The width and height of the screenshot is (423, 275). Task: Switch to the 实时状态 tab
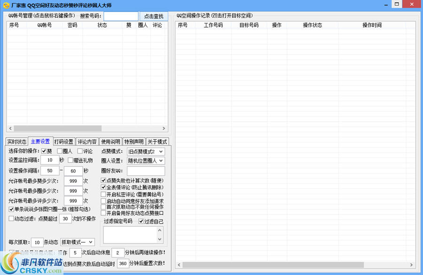pyautogui.click(x=17, y=141)
